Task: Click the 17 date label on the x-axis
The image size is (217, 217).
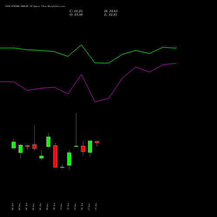Action: click(x=89, y=207)
